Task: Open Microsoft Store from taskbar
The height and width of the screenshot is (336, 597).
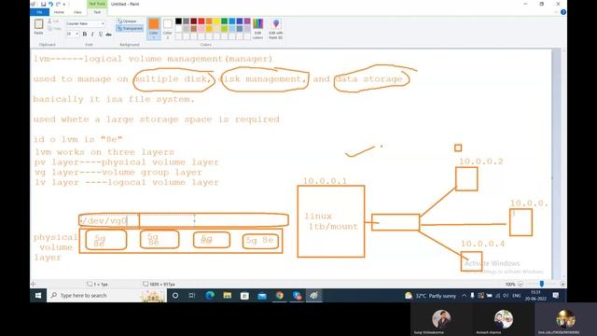Action: tap(244, 295)
